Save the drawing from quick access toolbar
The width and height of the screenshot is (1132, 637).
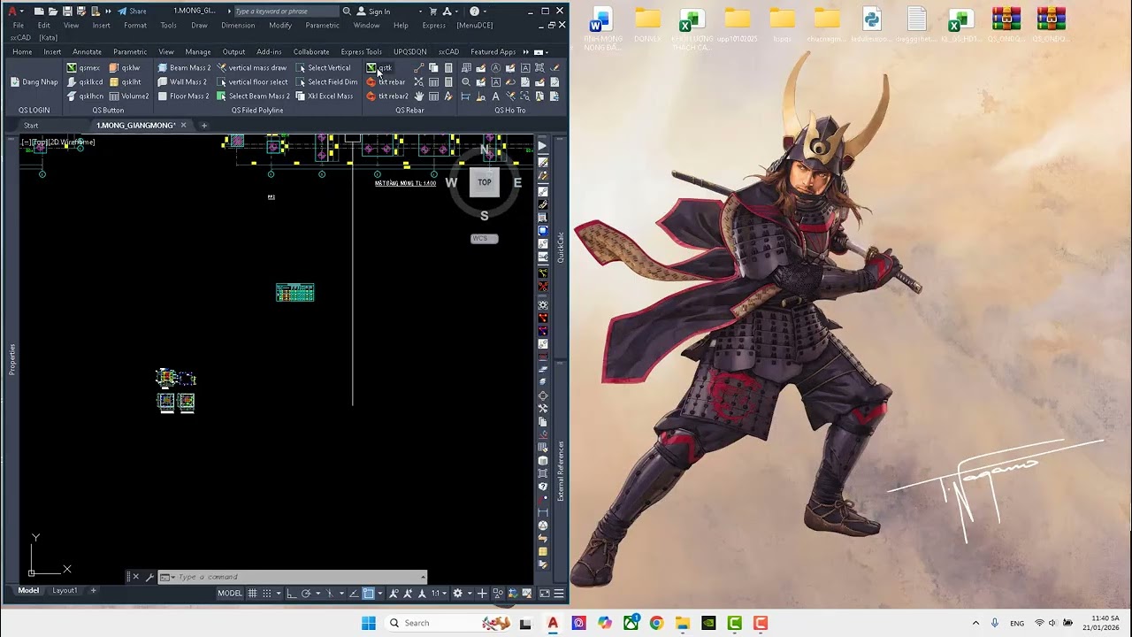pyautogui.click(x=67, y=12)
